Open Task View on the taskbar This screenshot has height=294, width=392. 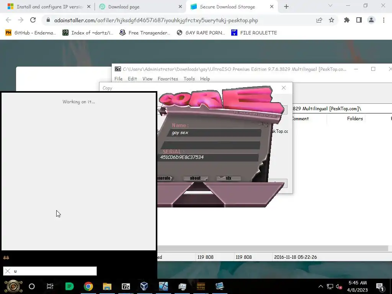tap(50, 286)
